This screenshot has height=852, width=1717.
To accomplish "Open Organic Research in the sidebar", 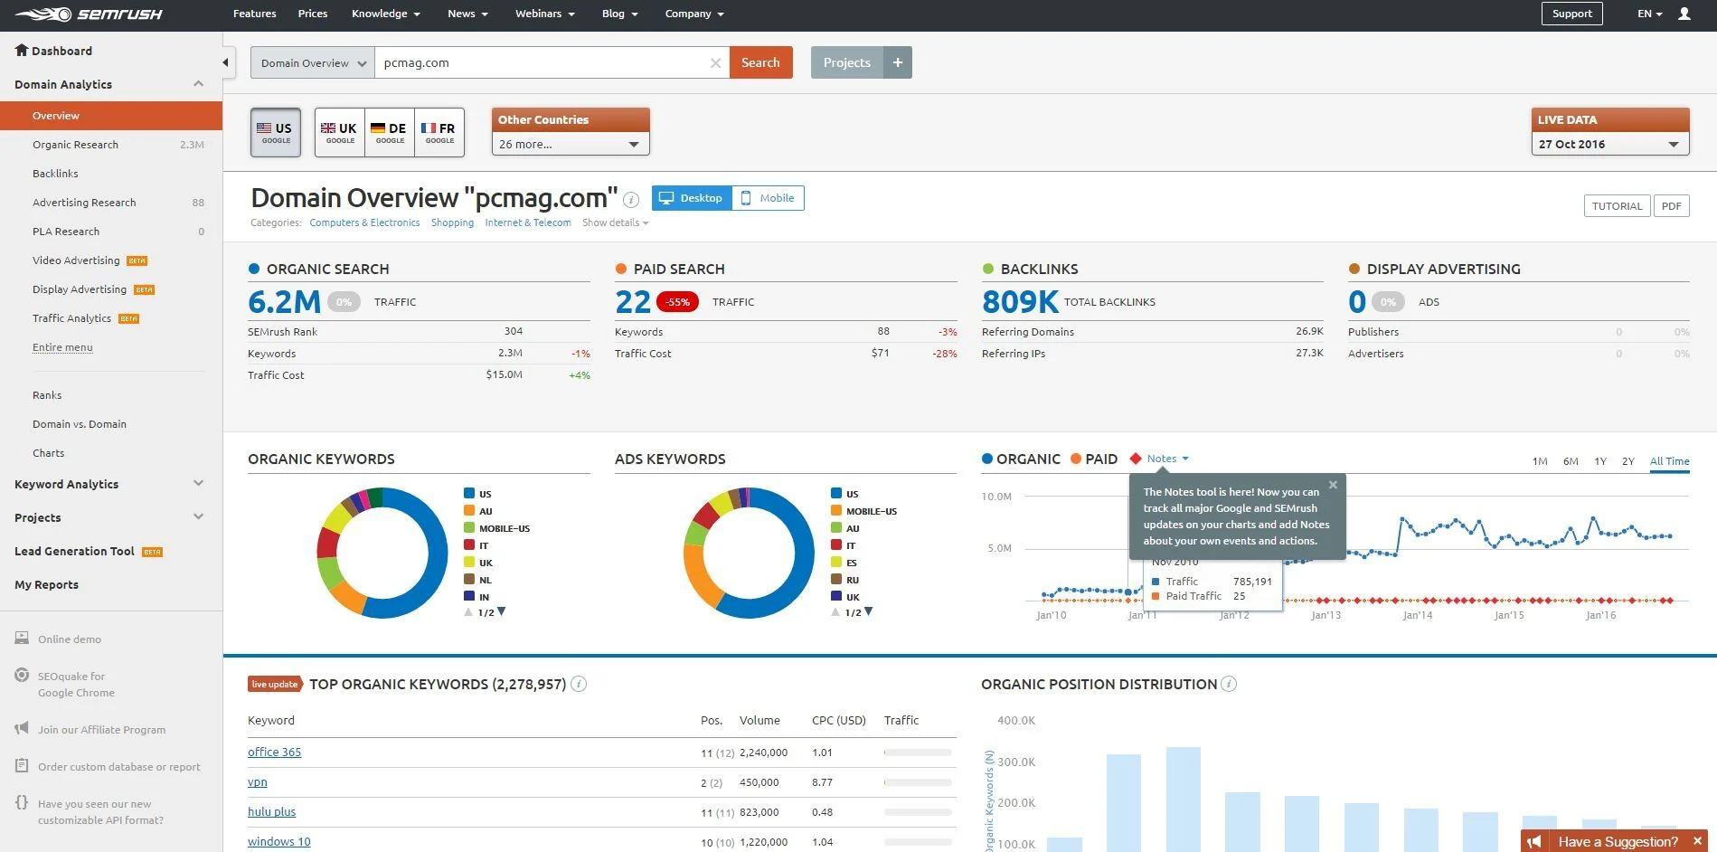I will (x=76, y=144).
